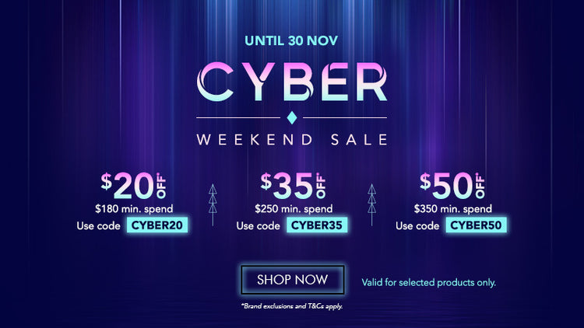Click the $50 OFF discount heading
This screenshot has height=328, width=584.
pos(452,185)
